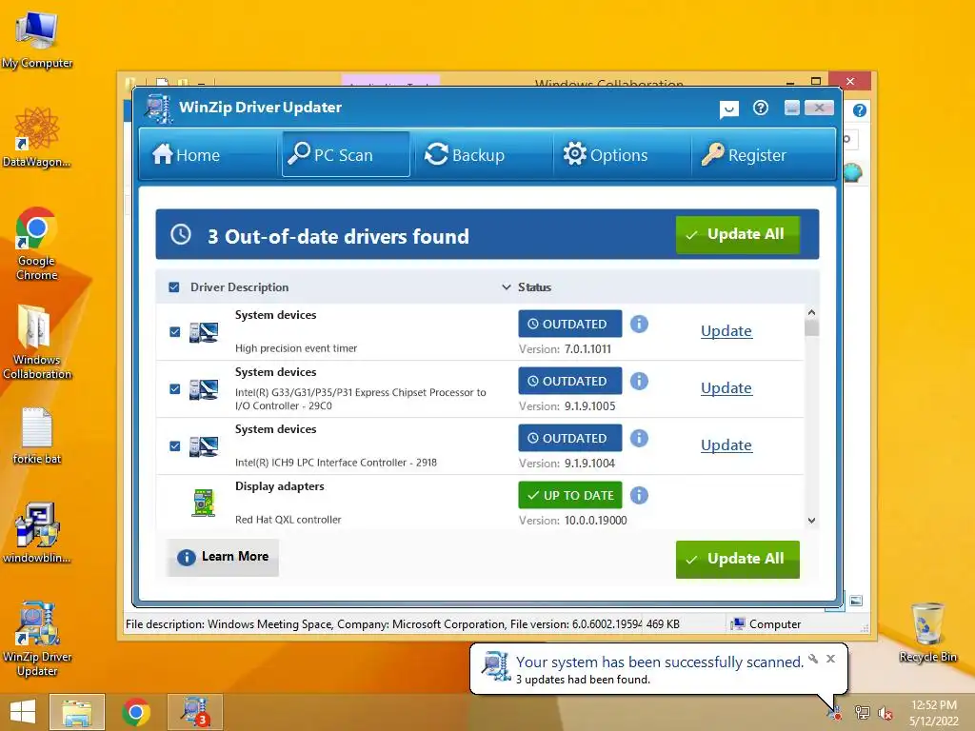
Task: Open the network tray icon
Action: coord(862,713)
